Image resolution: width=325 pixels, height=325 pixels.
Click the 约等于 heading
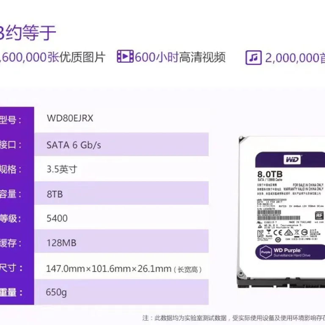31,32
